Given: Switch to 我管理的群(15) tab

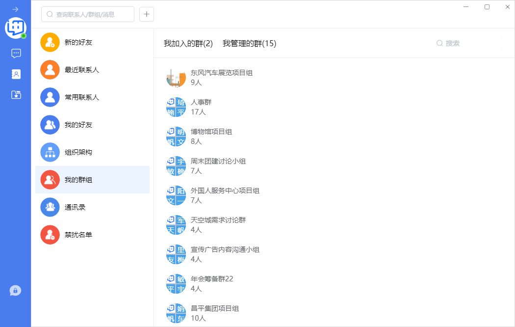Looking at the screenshot, I should click(x=249, y=43).
